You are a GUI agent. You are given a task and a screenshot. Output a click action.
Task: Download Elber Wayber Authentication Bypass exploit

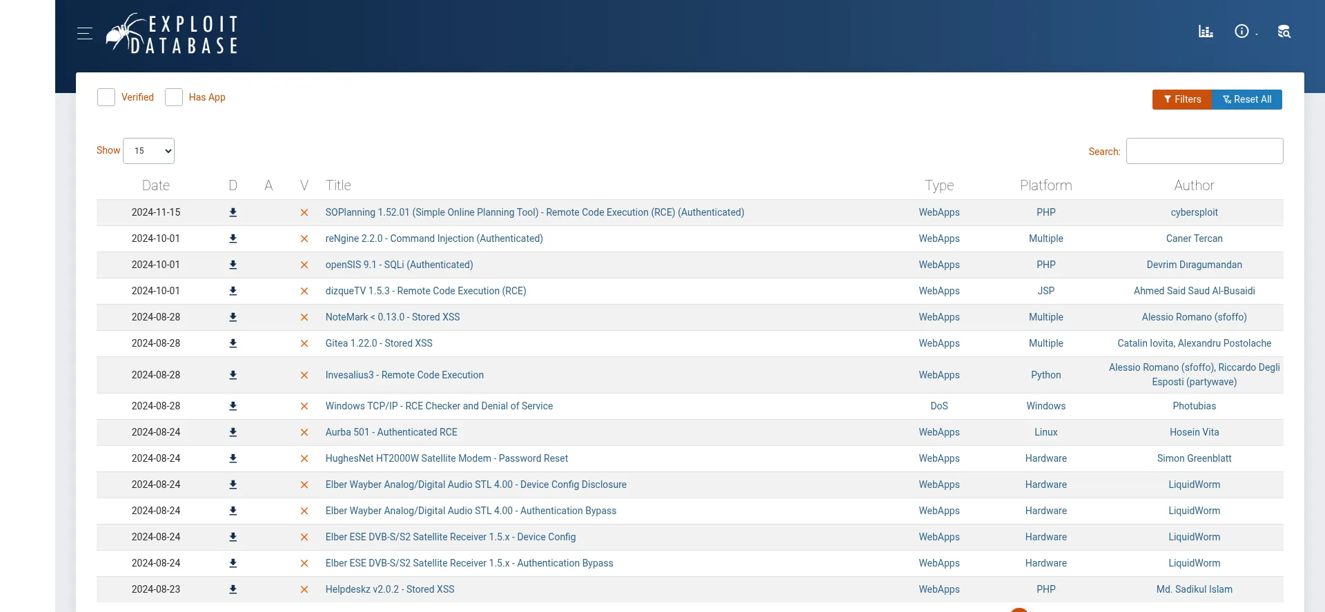[x=233, y=511]
